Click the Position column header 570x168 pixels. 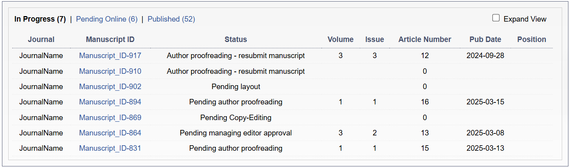pos(532,39)
